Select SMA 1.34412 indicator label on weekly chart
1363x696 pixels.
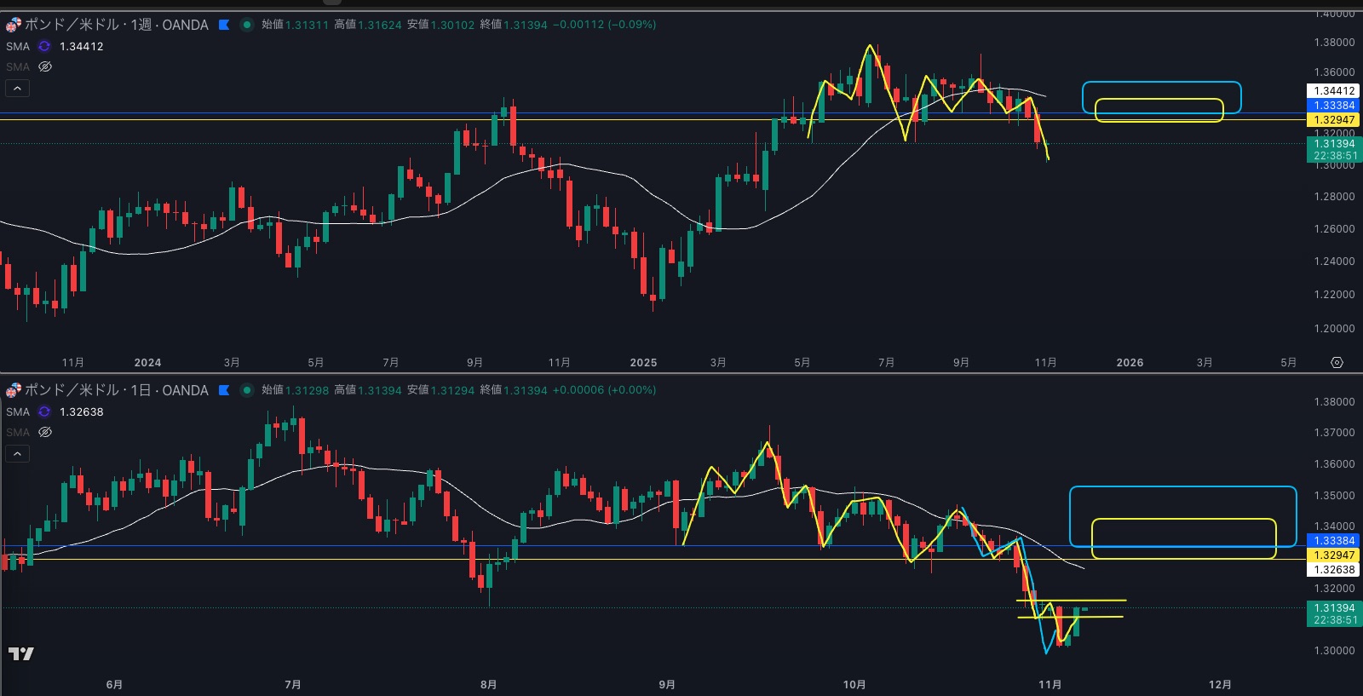point(18,46)
